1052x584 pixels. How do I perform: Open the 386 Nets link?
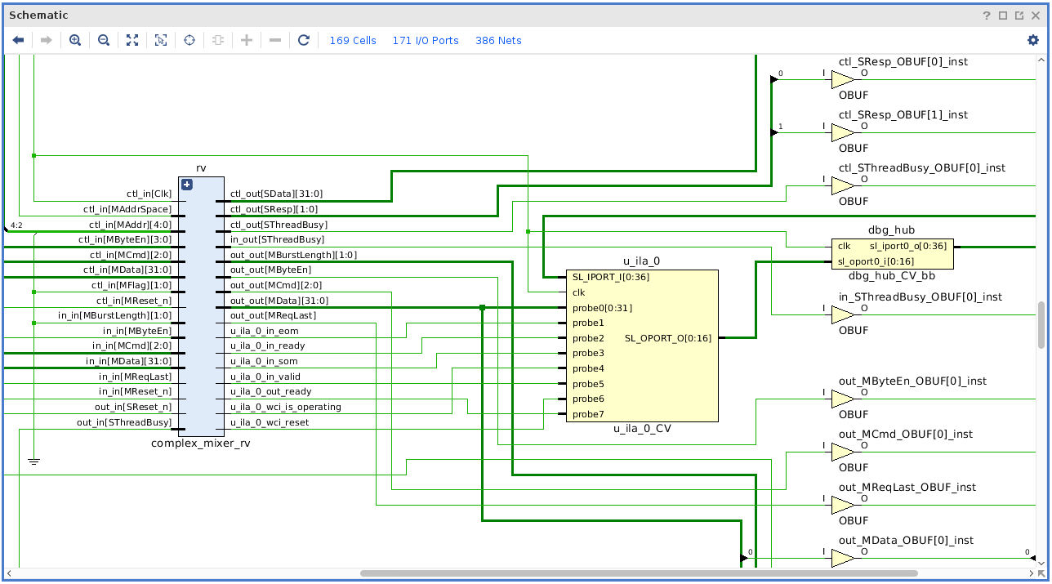coord(498,40)
